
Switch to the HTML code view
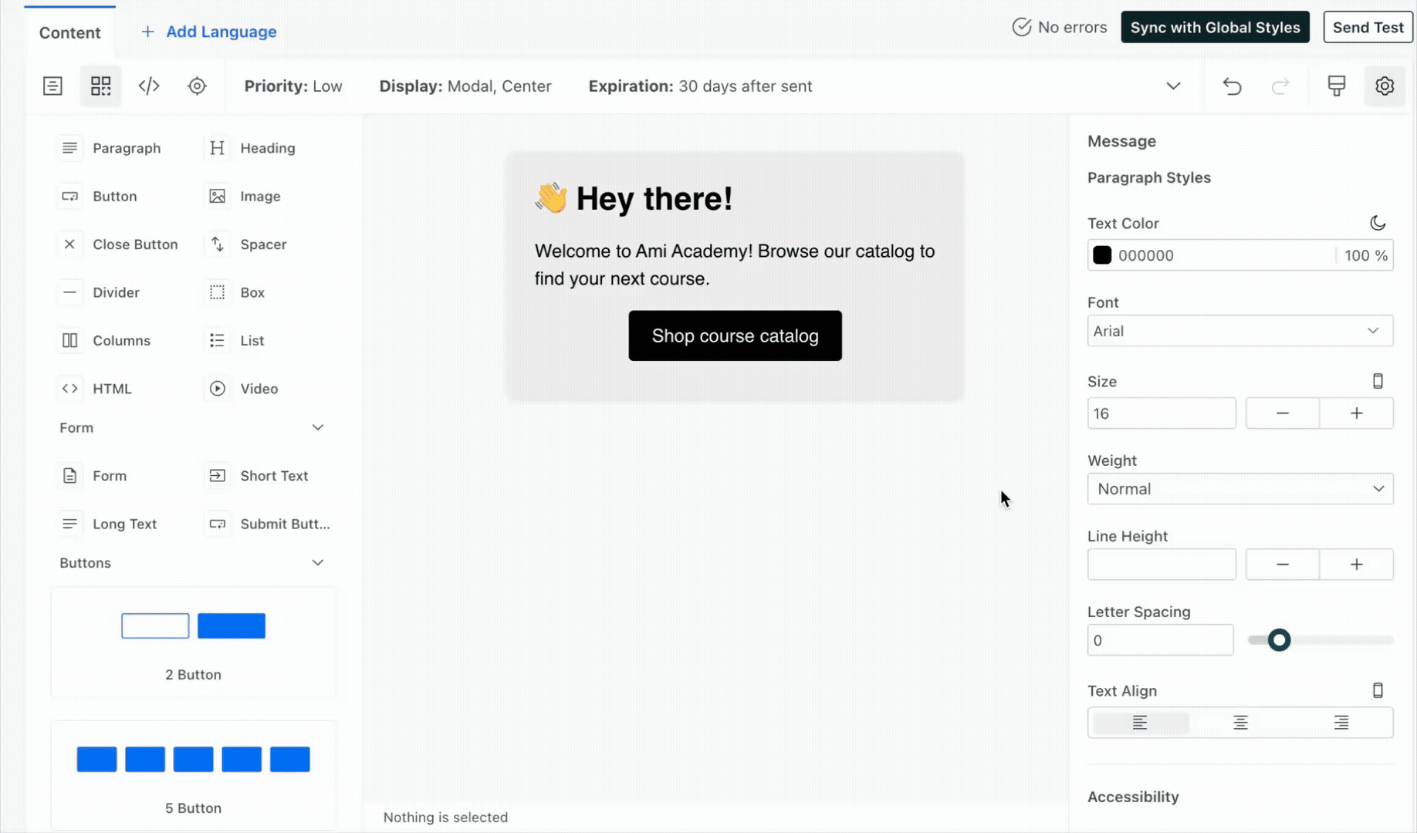[x=149, y=86]
